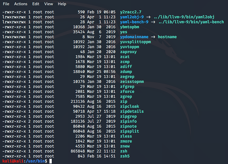
Task: Click the zipnote file name
Action: click(x=128, y=126)
